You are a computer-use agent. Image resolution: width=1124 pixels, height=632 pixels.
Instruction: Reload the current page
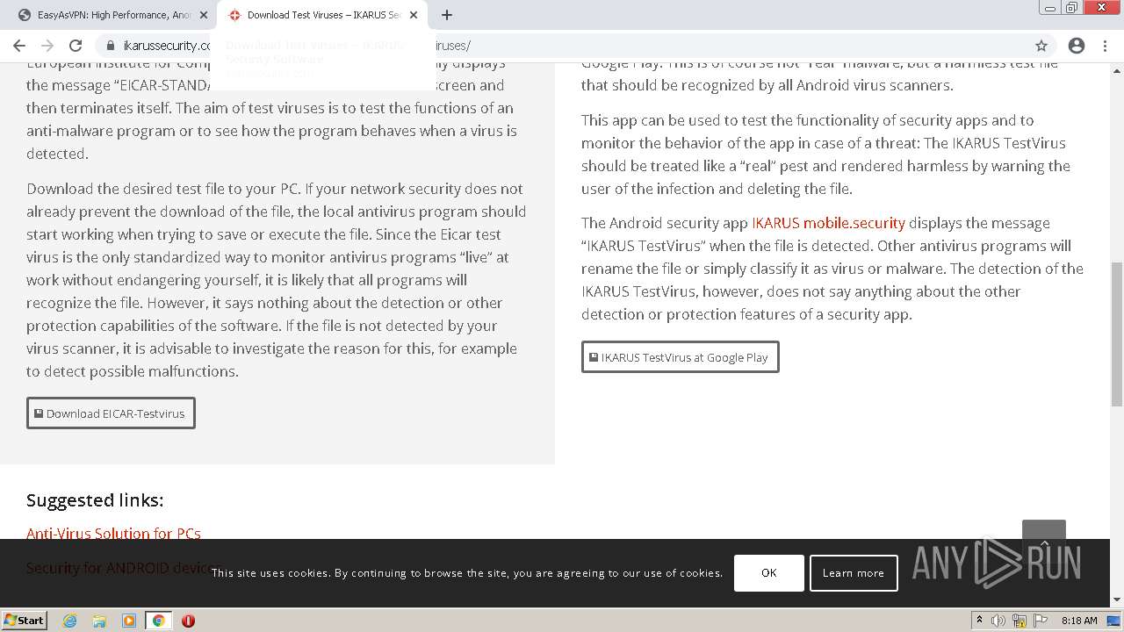pos(76,46)
